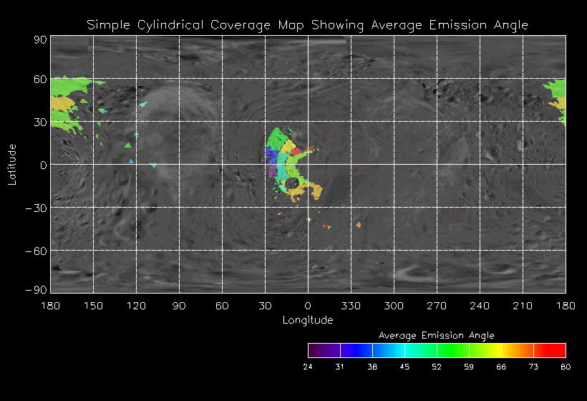Select the 120 longitude tick label
The width and height of the screenshot is (587, 401).
(136, 306)
